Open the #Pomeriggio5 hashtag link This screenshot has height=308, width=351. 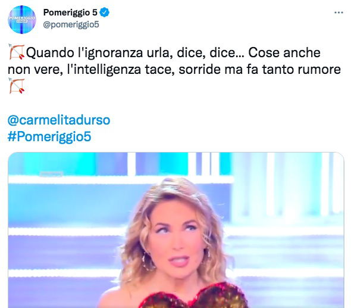[49, 136]
